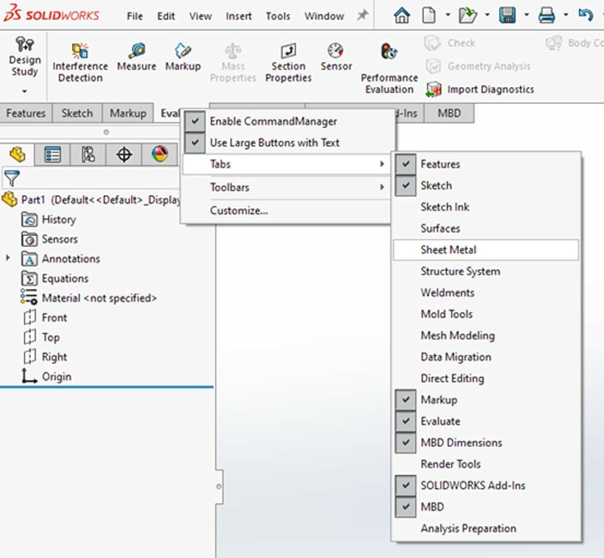Viewport: 604px width, 558px height.
Task: Open the Tabs submenu
Action: (220, 164)
